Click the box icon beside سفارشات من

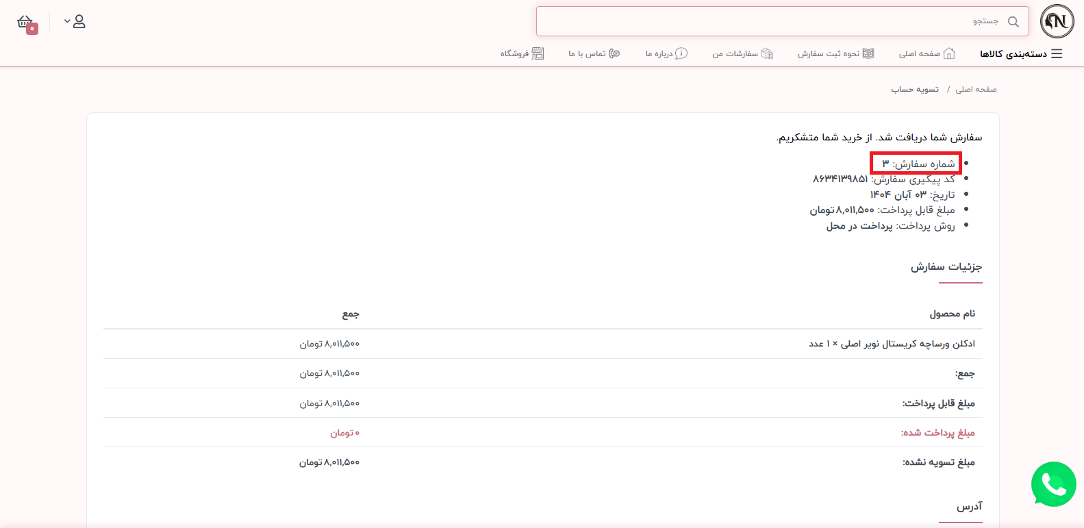point(767,53)
